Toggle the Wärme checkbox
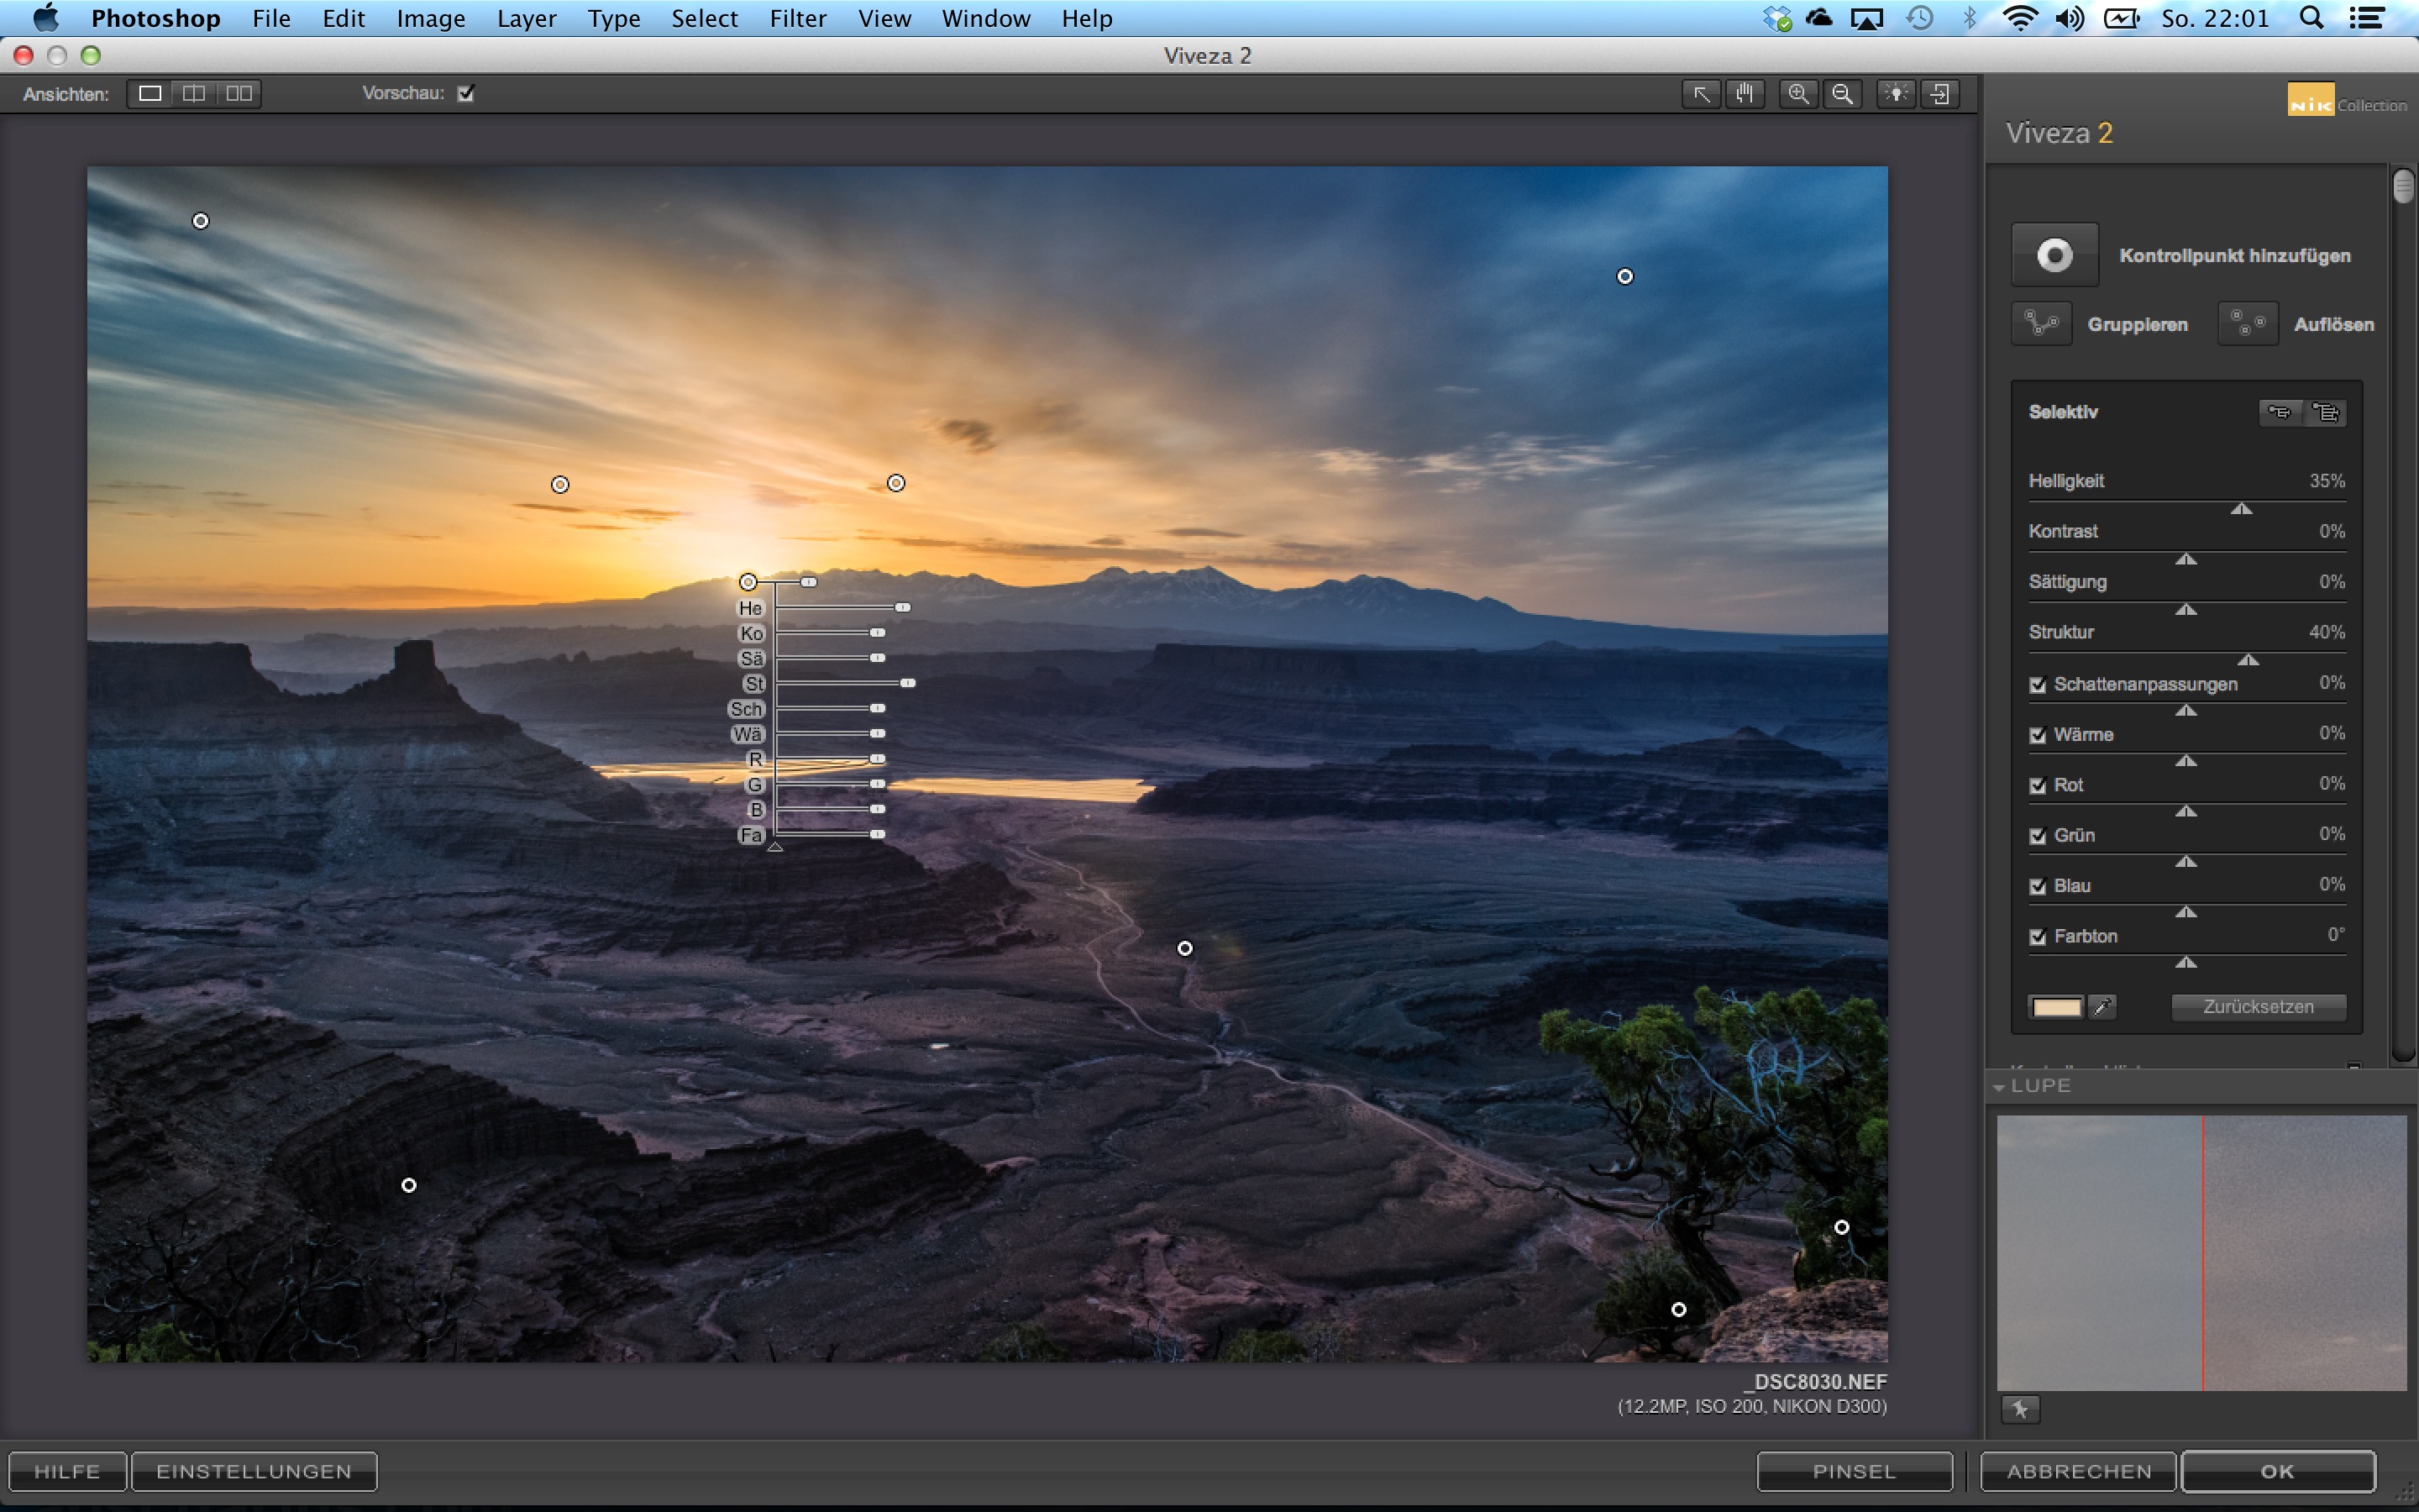 [2039, 736]
